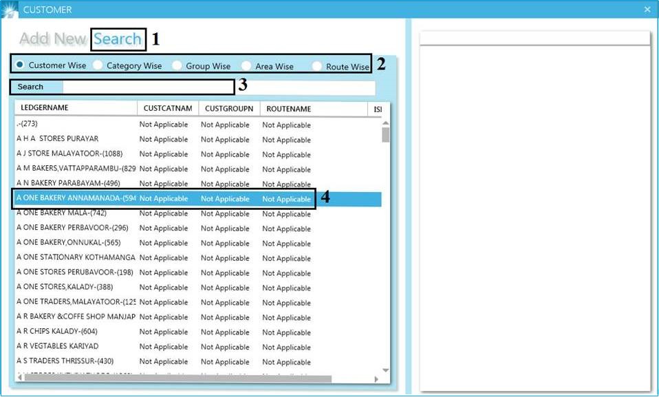Click the right arrow of the horizontal scrollbar
The width and height of the screenshot is (659, 406).
tap(375, 378)
